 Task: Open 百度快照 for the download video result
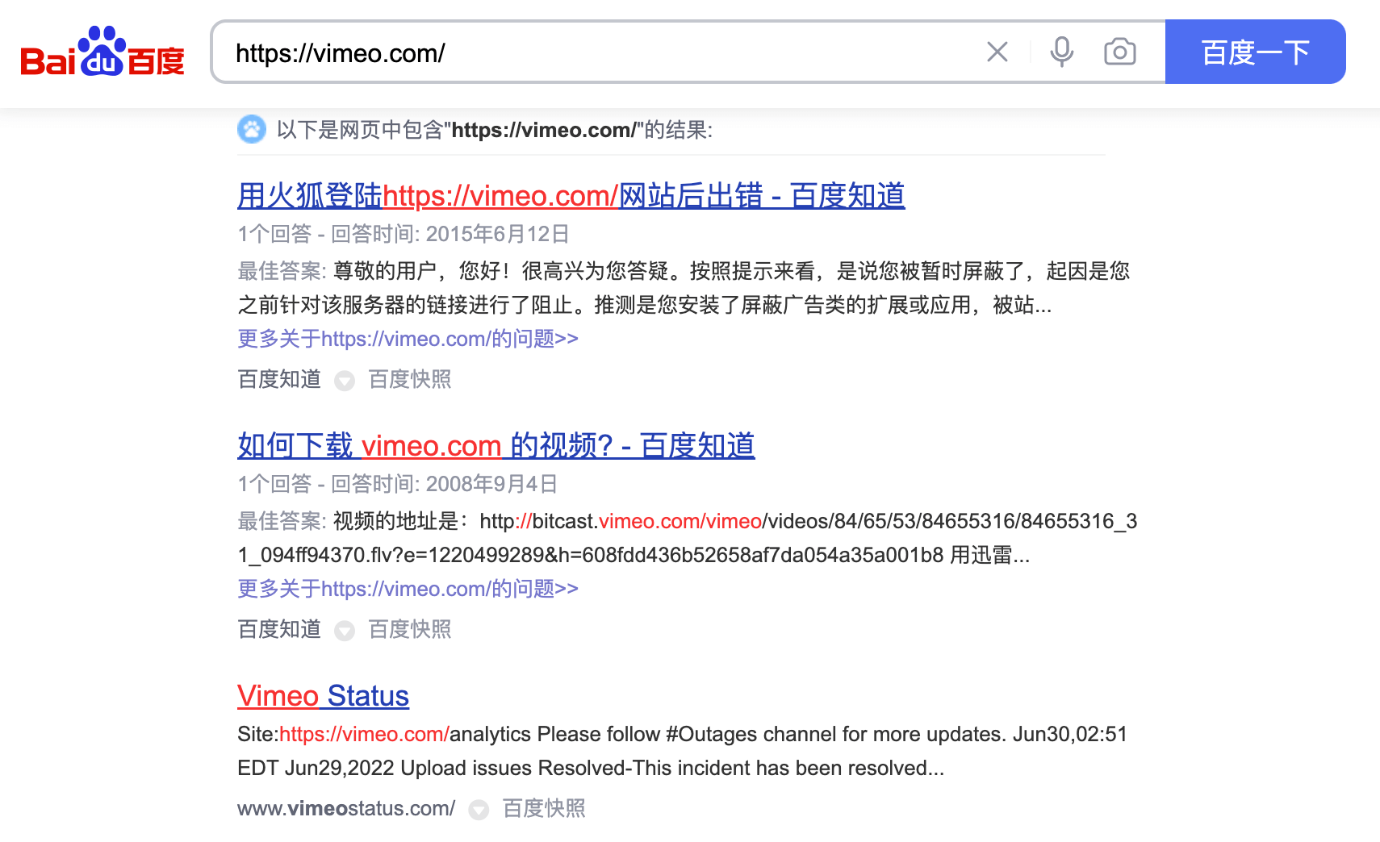pos(410,629)
